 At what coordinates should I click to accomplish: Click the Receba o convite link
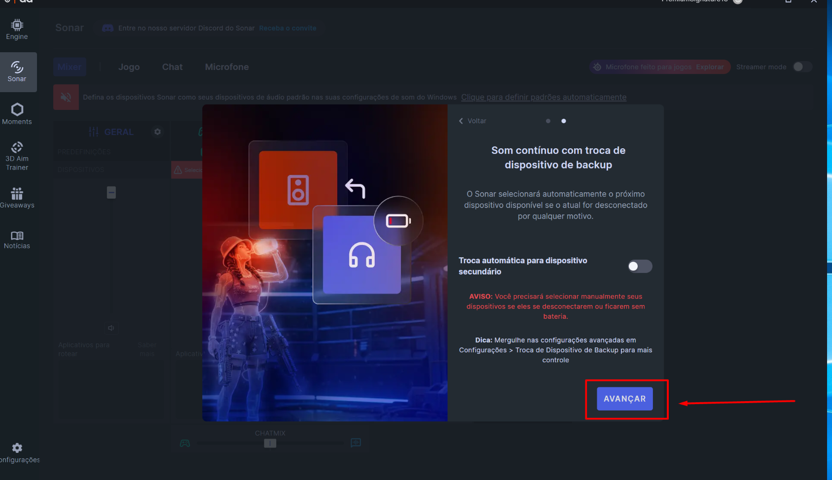[288, 28]
